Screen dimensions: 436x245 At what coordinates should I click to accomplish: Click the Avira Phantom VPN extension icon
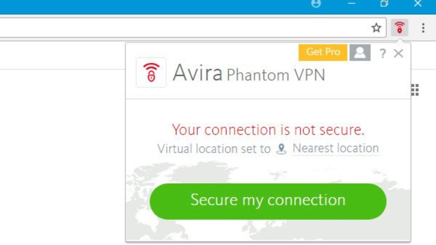(399, 28)
